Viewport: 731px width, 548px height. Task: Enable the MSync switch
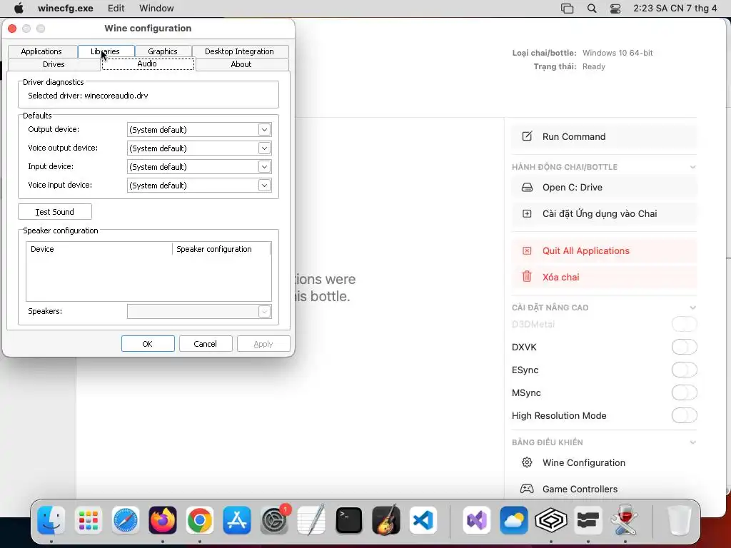[x=685, y=393]
